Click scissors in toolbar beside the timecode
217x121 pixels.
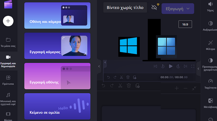click(121, 77)
